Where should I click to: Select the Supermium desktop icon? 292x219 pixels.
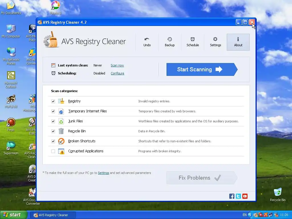tap(11, 148)
